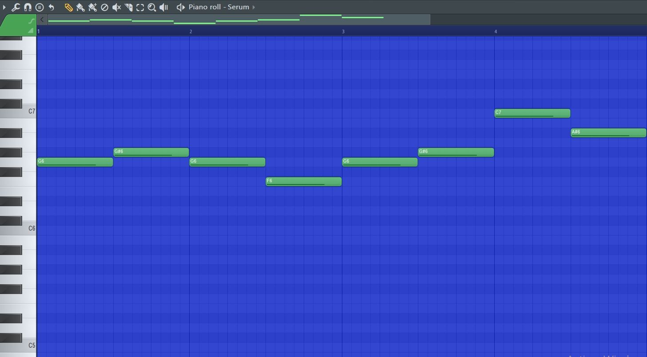Select the Delete tool
This screenshot has height=357, width=647.
click(x=104, y=7)
